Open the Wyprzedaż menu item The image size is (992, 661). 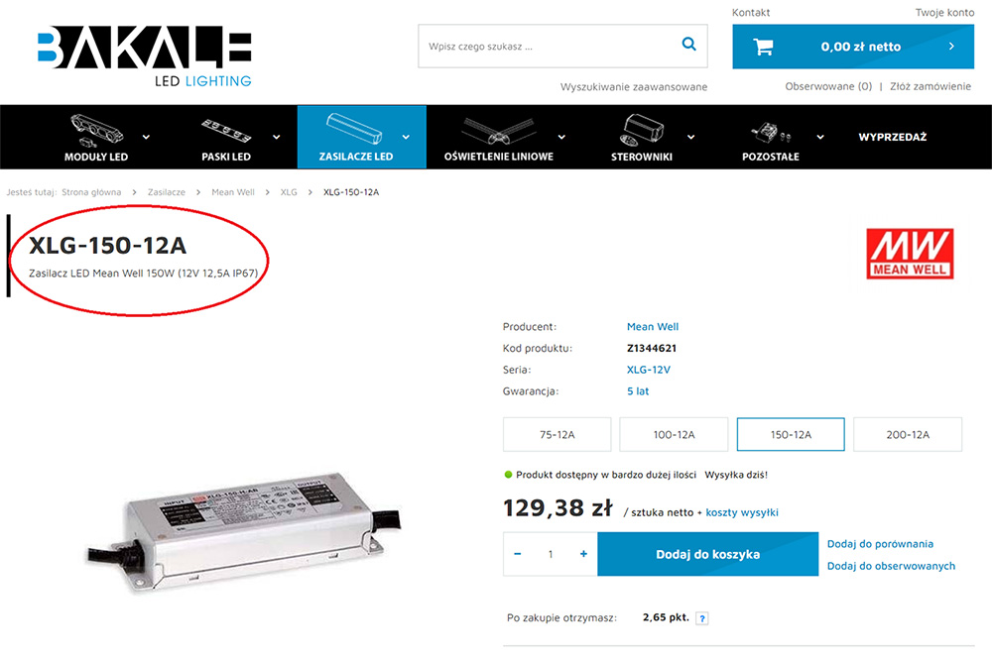pyautogui.click(x=893, y=137)
